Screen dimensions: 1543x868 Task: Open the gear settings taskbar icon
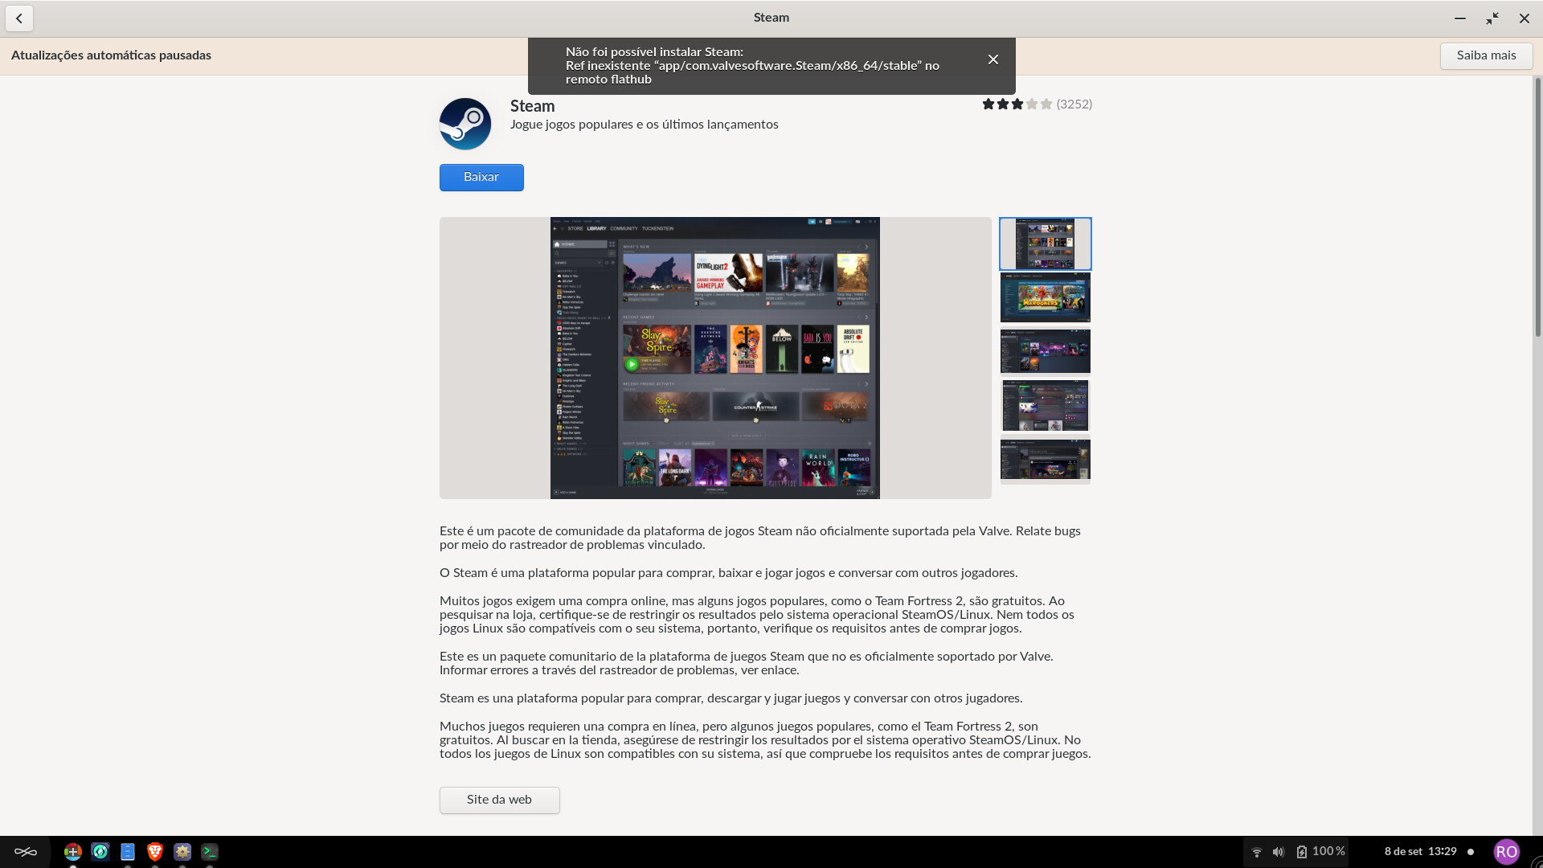click(182, 851)
